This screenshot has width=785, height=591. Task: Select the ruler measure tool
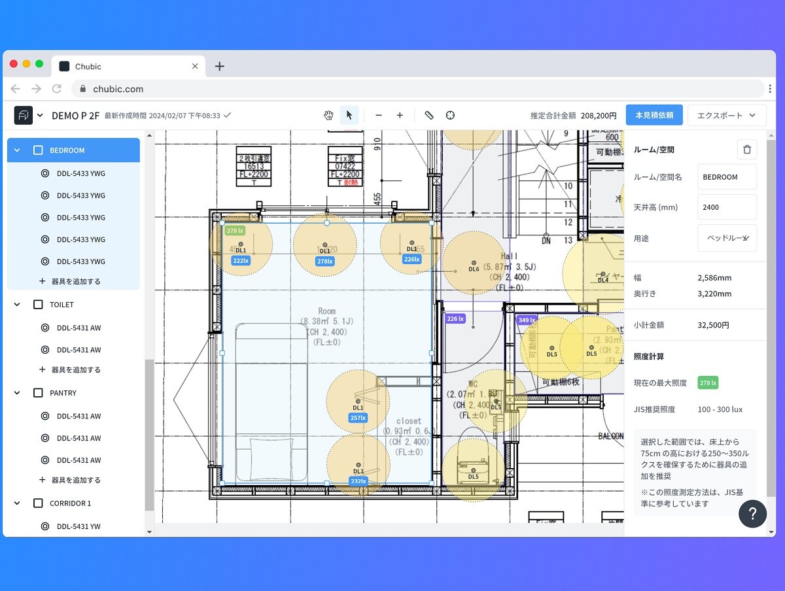click(x=429, y=115)
